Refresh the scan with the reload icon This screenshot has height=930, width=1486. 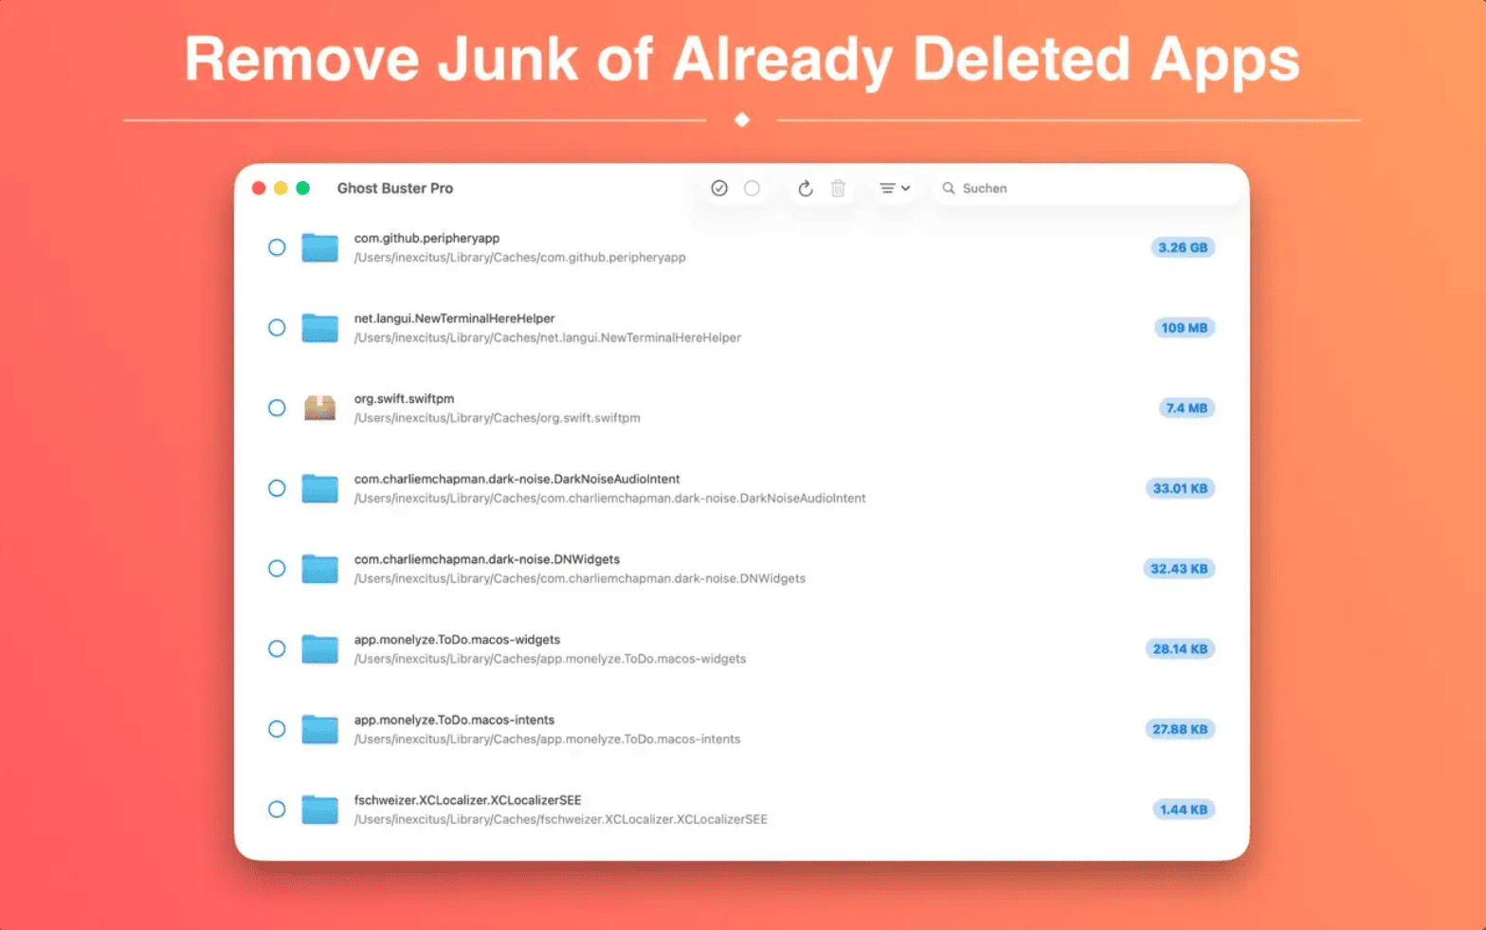click(x=806, y=189)
